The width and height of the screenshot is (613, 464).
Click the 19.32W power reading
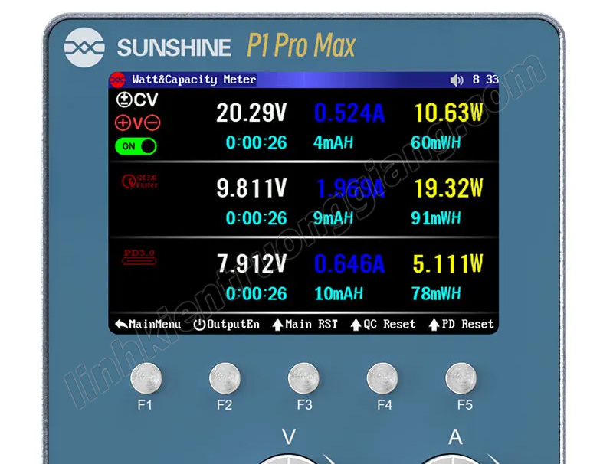[449, 188]
